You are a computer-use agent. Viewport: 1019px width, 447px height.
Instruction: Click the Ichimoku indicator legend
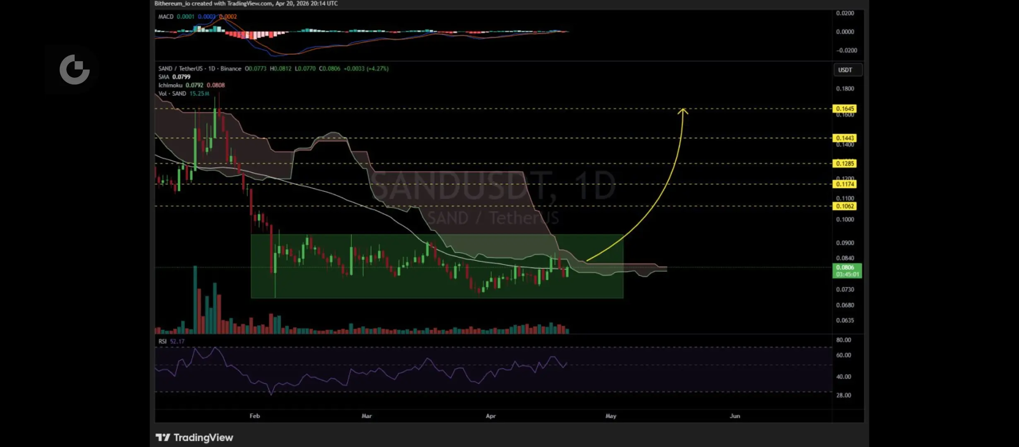pos(170,85)
